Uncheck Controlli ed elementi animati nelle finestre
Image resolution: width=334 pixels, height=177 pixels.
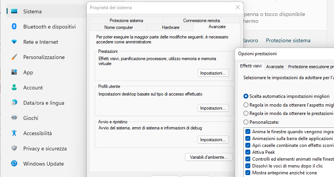[x=248, y=159]
